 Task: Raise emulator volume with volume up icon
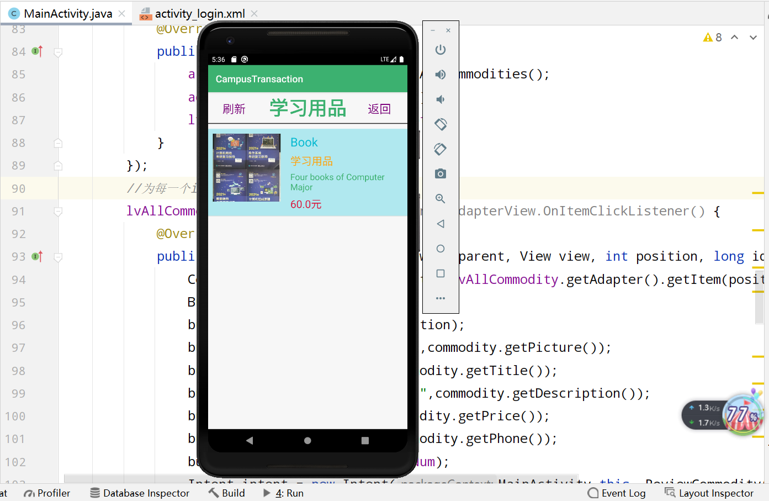point(440,75)
